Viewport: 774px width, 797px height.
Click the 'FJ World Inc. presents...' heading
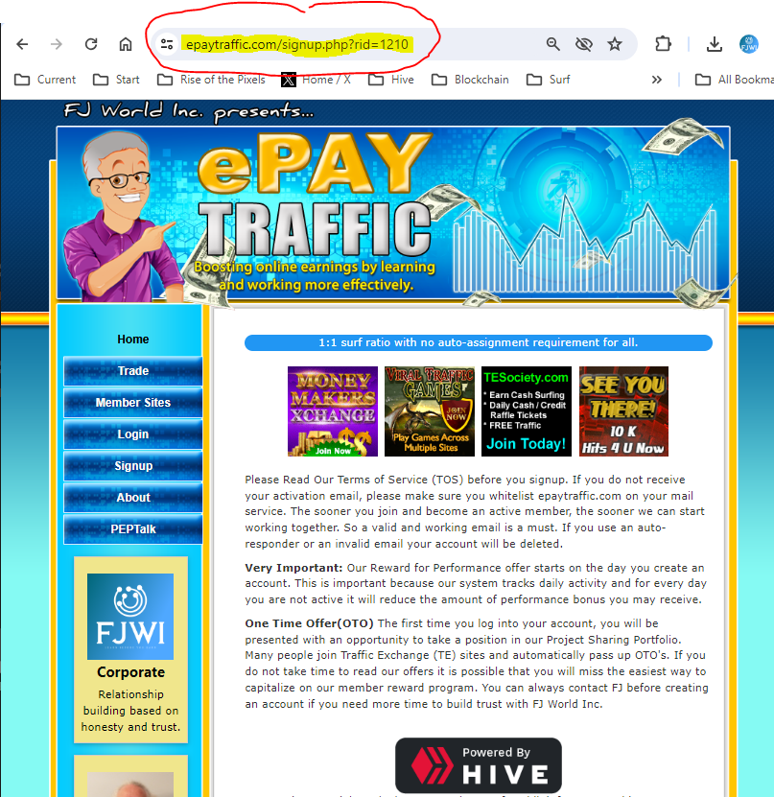(189, 111)
